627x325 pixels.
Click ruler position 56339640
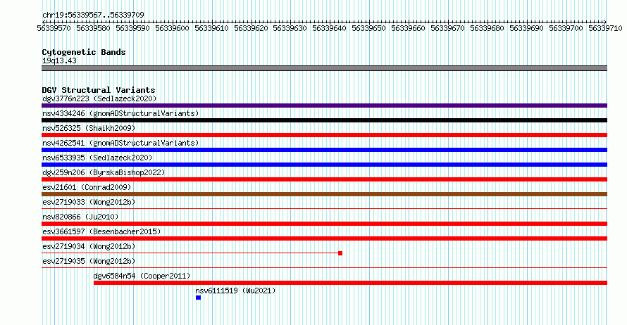(329, 28)
